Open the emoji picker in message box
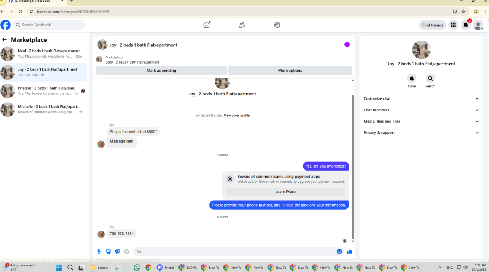This screenshot has height=272, width=489. tap(339, 252)
